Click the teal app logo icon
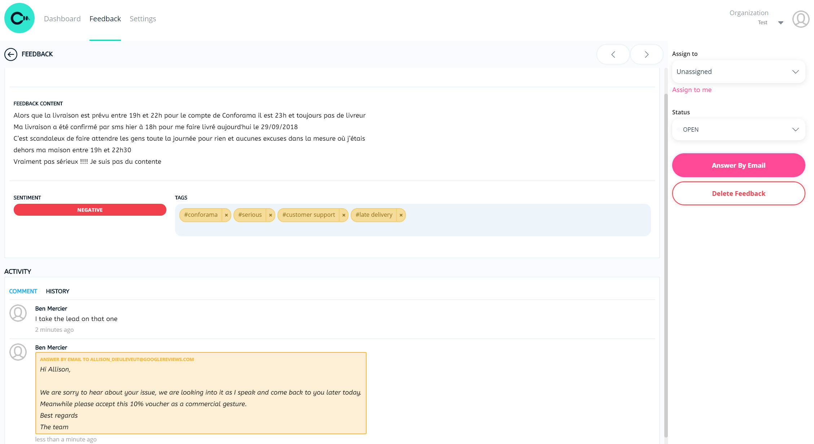 tap(19, 18)
